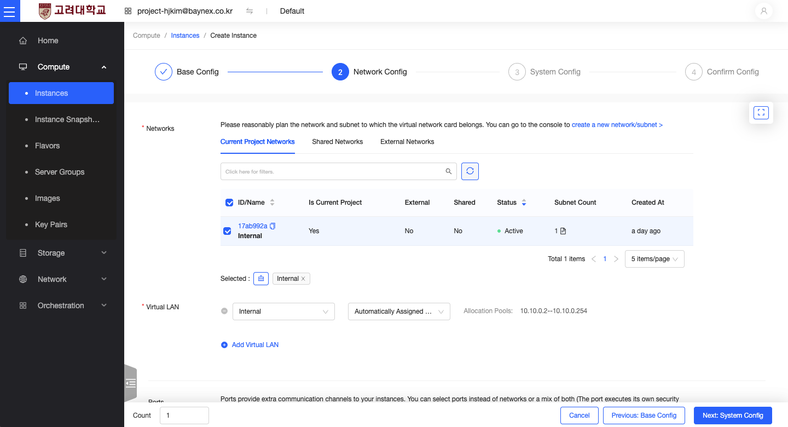Sort by ID/Name column arrows

point(272,203)
